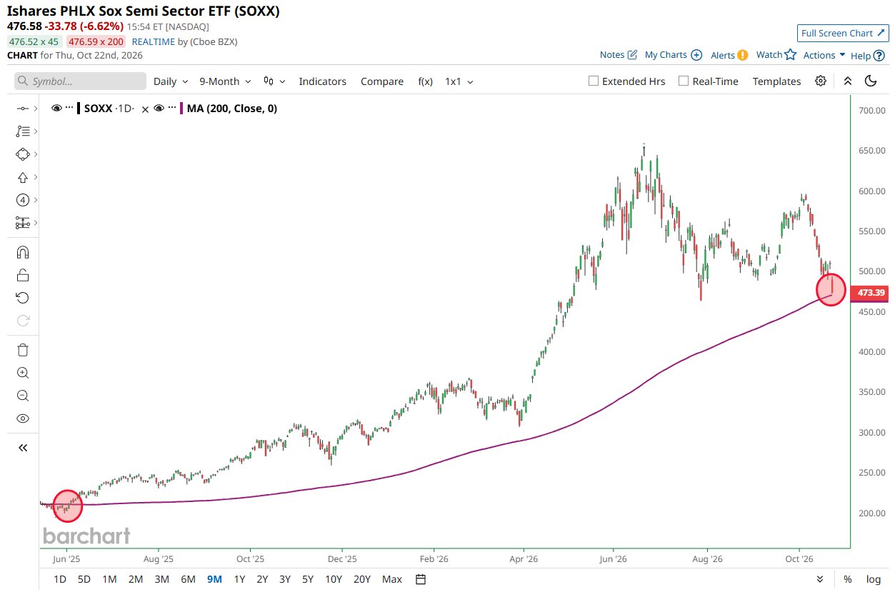Select the Max range tab
Viewport: 895px width, 592px height.
click(x=392, y=579)
